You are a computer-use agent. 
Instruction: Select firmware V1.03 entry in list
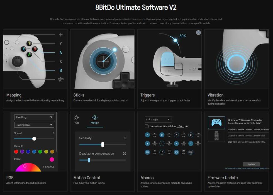(x=247, y=136)
